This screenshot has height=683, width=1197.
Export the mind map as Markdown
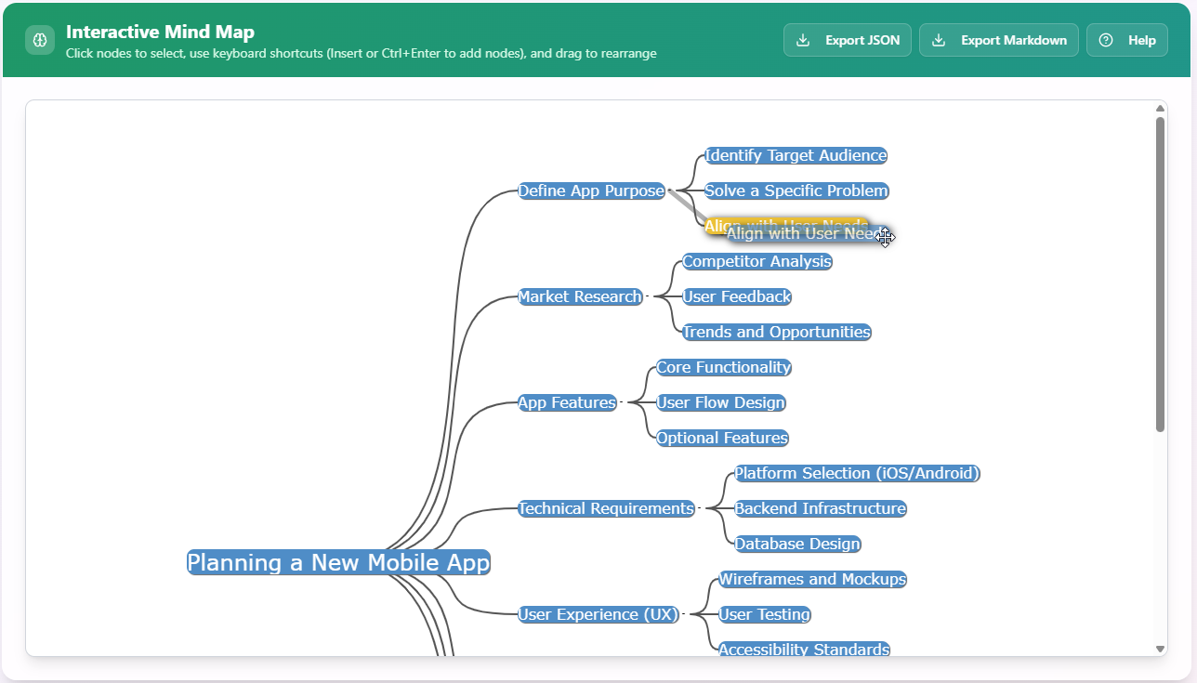coord(998,40)
